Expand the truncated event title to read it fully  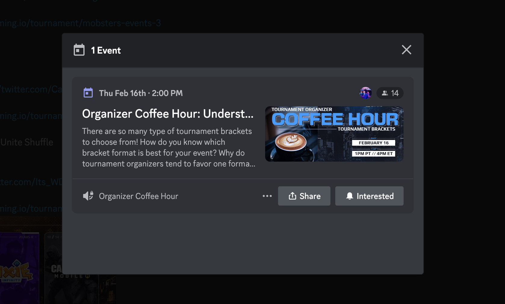click(x=168, y=114)
